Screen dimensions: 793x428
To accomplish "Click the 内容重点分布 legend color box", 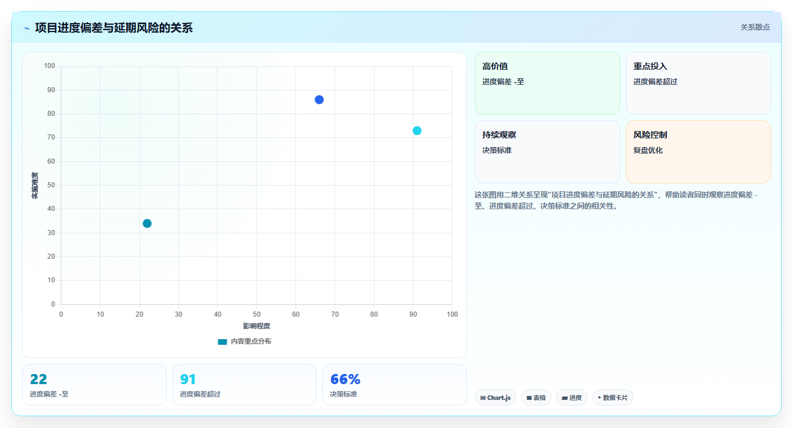I will pos(222,341).
